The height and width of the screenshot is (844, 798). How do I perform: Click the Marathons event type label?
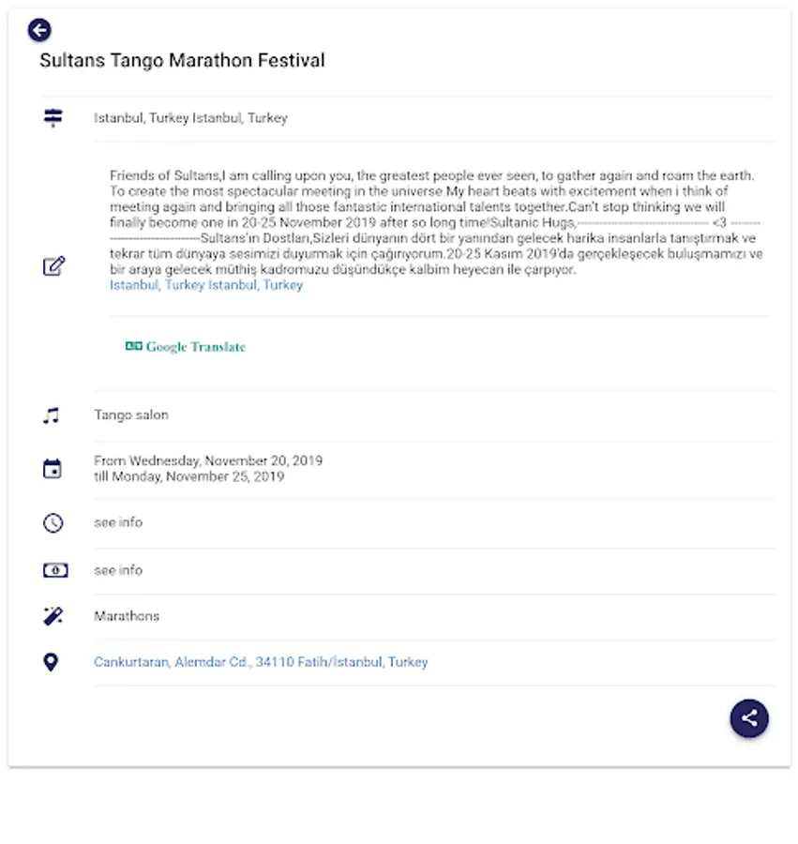(x=127, y=616)
